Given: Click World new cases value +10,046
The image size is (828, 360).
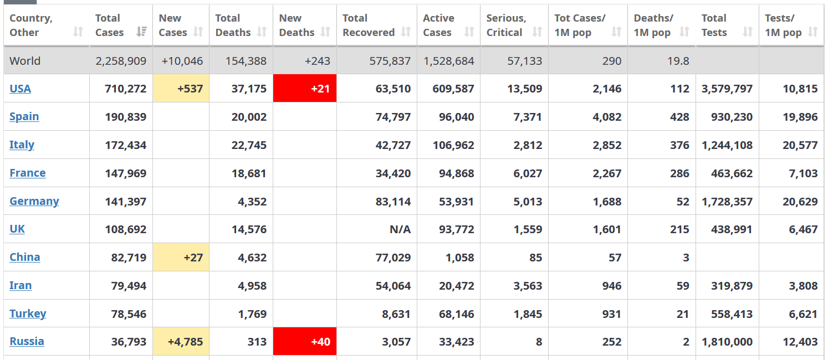Looking at the screenshot, I should pyautogui.click(x=182, y=61).
